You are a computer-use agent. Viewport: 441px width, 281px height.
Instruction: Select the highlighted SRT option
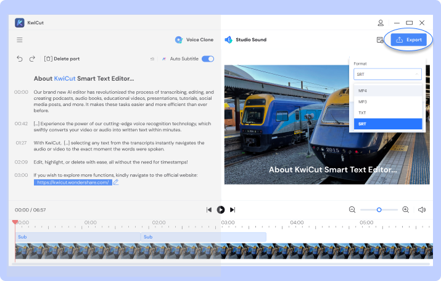point(388,124)
